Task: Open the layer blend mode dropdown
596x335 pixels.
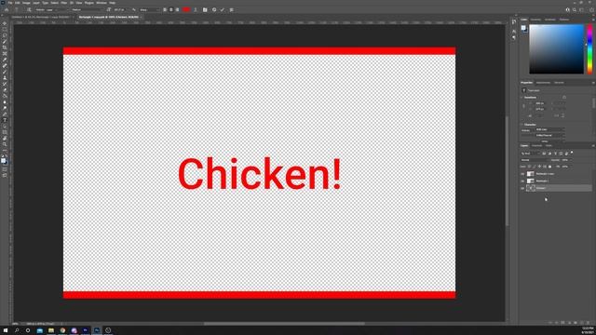Action: [x=535, y=160]
